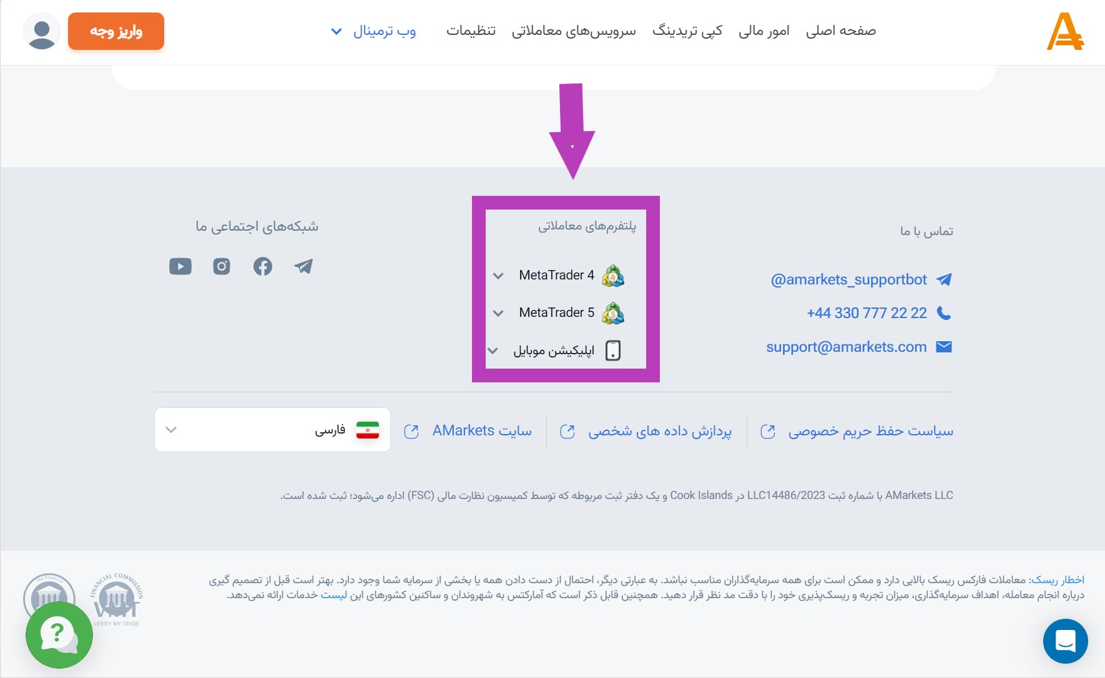The height and width of the screenshot is (678, 1105).
Task: Open the سایت AMarkets link
Action: [482, 431]
